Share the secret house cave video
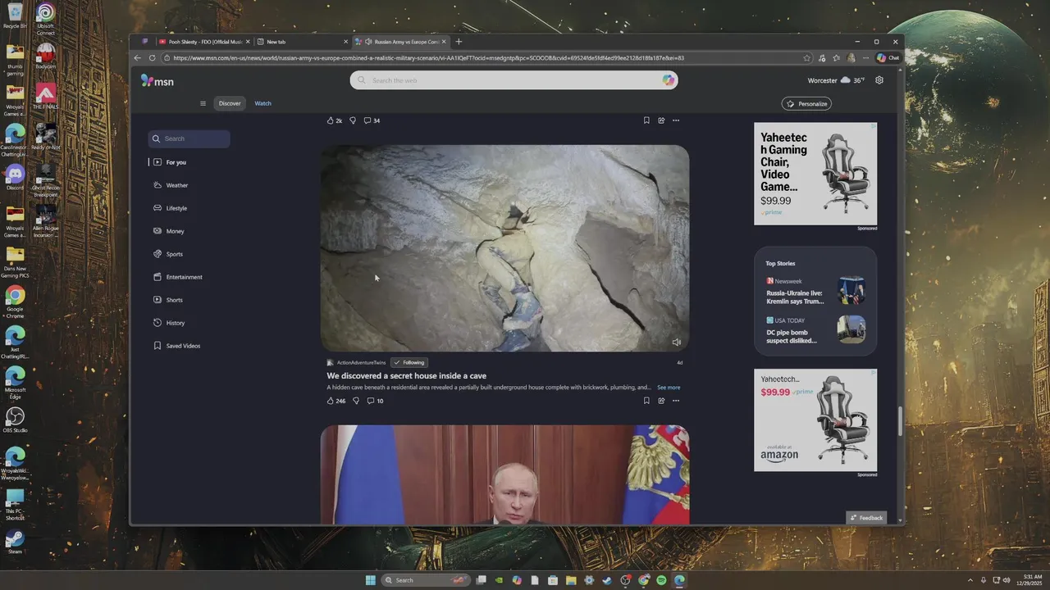1050x590 pixels. pos(661,401)
